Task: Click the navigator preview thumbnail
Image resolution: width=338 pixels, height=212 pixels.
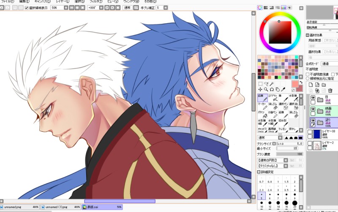Action: pos(322,12)
